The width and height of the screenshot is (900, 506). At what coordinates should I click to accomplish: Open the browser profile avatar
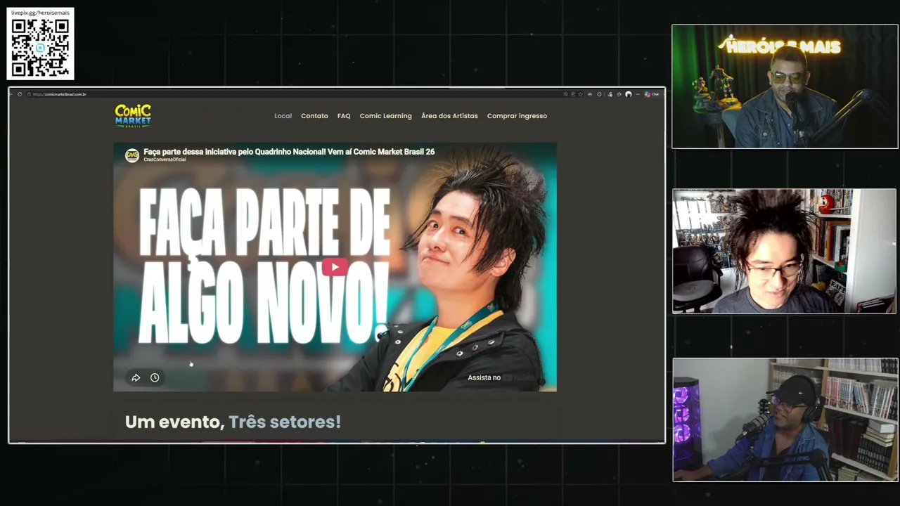click(x=629, y=94)
